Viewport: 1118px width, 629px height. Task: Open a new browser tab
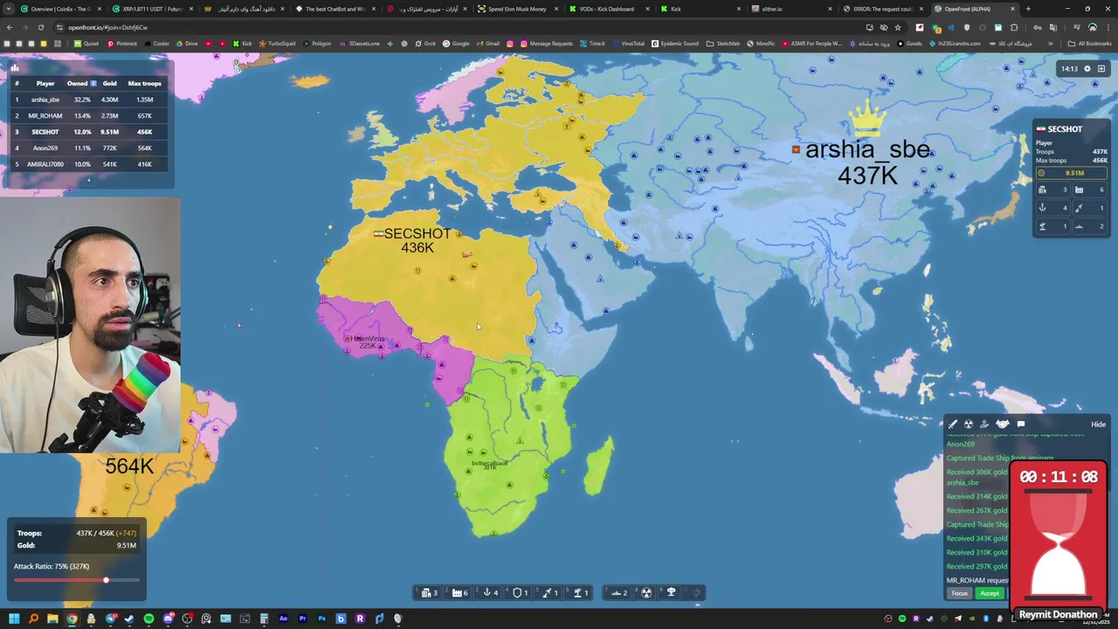coord(1028,9)
